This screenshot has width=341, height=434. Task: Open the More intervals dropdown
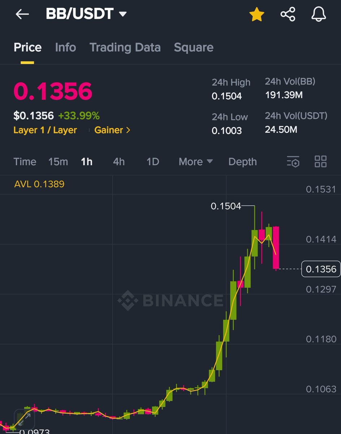pos(195,162)
